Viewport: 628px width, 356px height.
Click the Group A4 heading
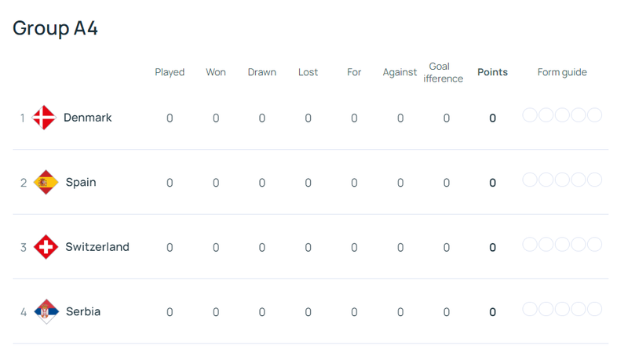pyautogui.click(x=55, y=28)
